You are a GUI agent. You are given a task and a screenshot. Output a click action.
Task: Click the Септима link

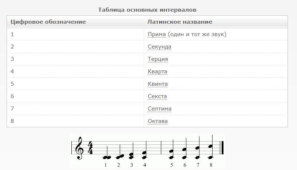point(159,109)
